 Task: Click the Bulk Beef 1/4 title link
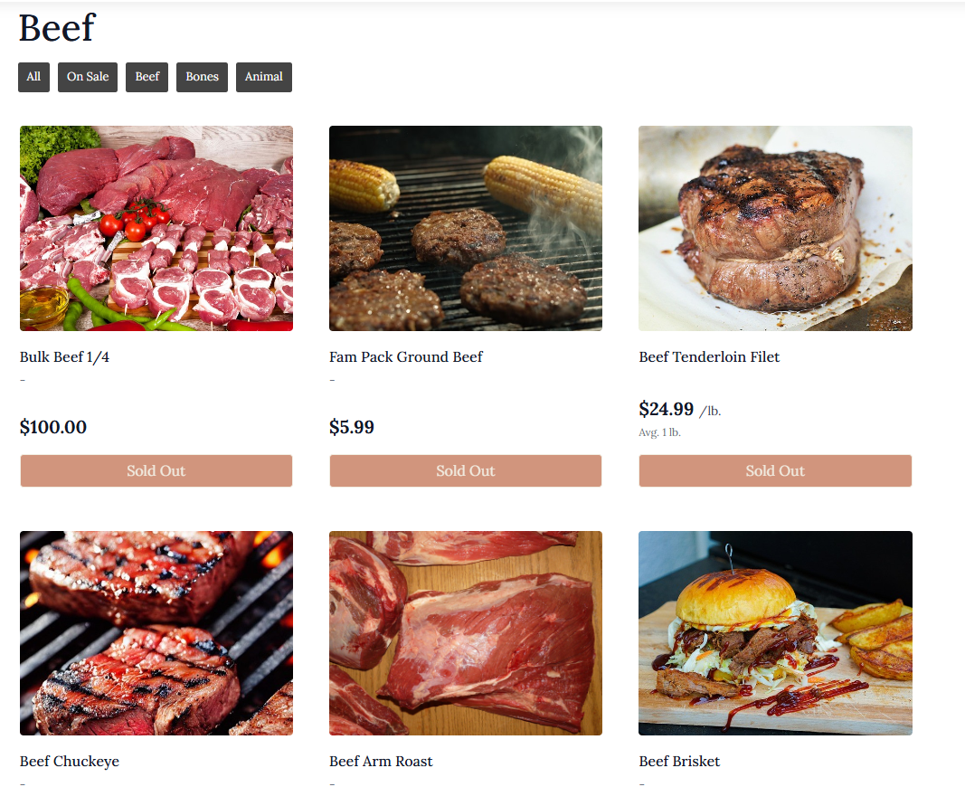[64, 357]
